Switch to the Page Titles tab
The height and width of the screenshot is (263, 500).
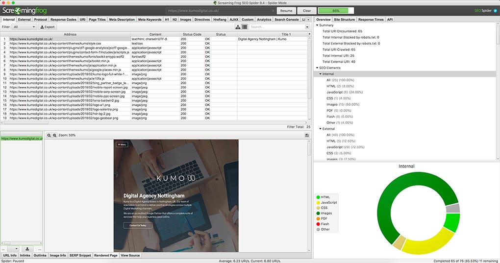coord(97,20)
